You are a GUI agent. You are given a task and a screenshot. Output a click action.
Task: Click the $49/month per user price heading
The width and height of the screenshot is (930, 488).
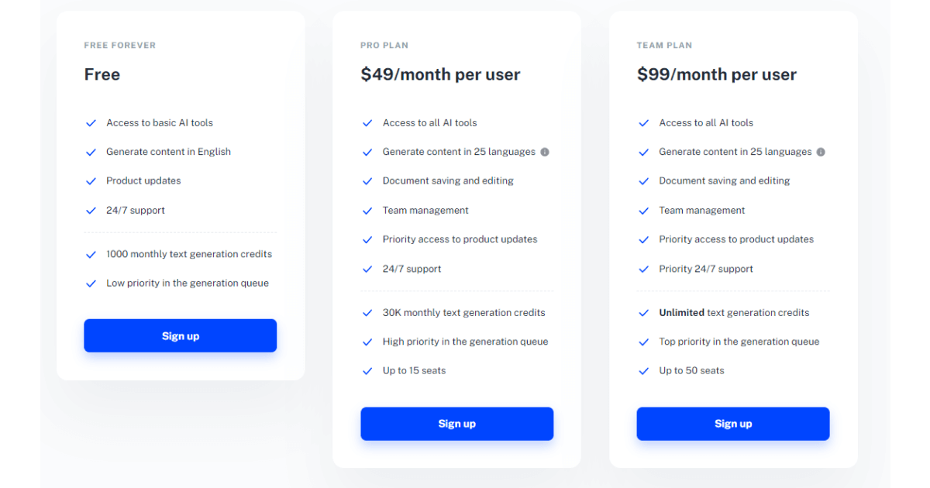point(440,75)
